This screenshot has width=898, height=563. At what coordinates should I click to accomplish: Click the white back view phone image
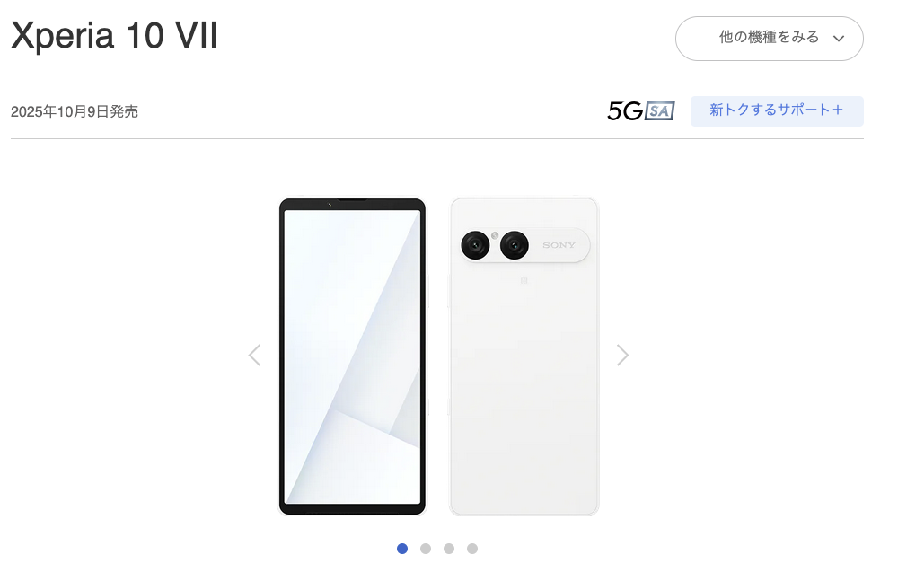pyautogui.click(x=524, y=356)
